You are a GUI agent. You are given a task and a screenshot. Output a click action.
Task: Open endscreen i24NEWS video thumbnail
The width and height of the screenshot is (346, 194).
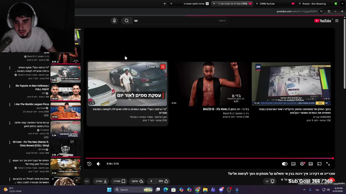tap(291, 84)
